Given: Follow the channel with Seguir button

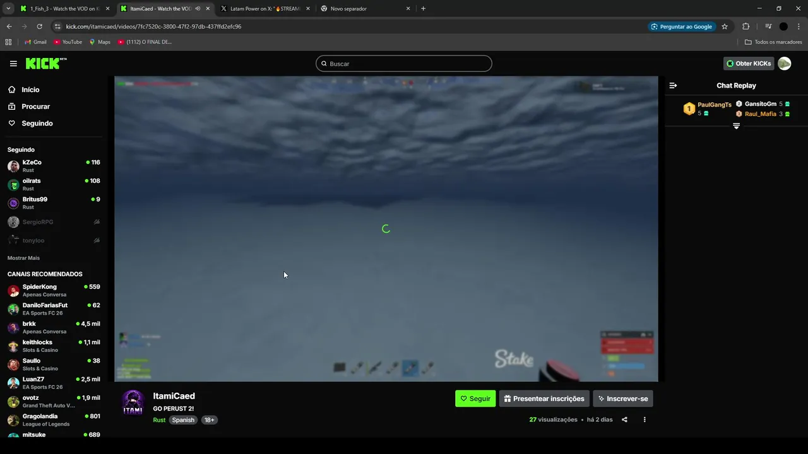Looking at the screenshot, I should [475, 399].
